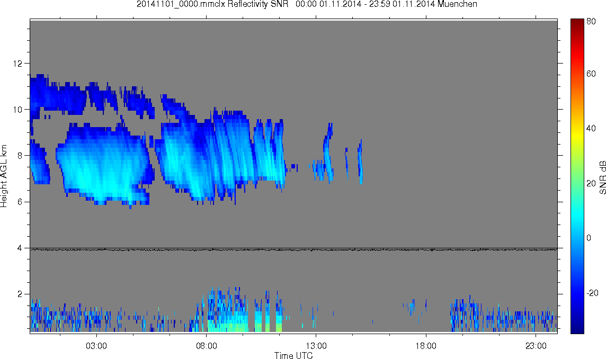Viewport: 606px width, 359px height.
Task: Click the height label '8'
Action: tap(20, 156)
